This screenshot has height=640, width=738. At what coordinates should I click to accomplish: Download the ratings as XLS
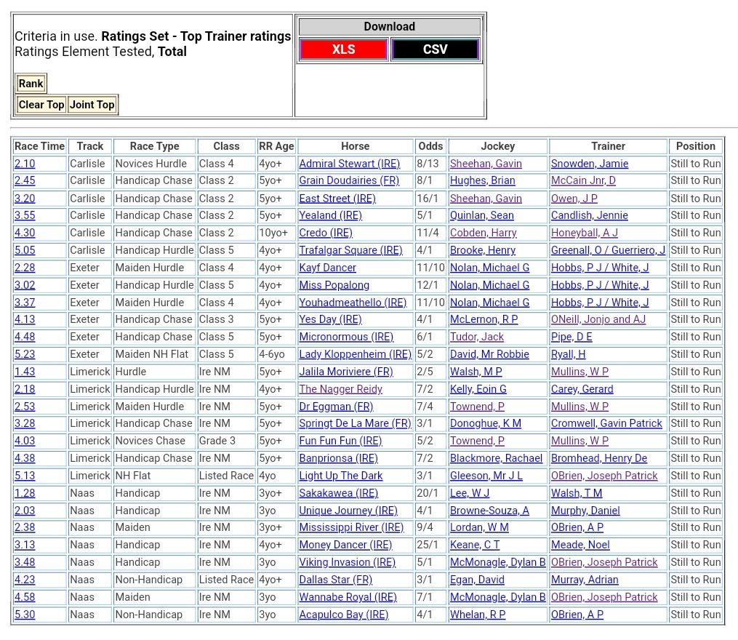tap(343, 49)
